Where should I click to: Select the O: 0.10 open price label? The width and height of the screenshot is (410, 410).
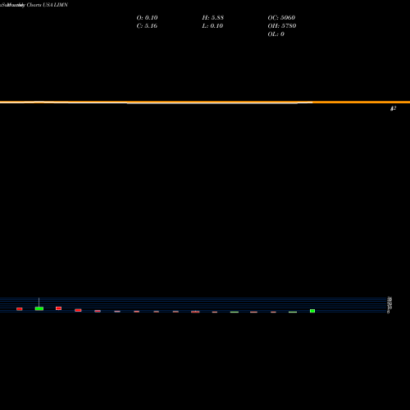tap(147, 18)
